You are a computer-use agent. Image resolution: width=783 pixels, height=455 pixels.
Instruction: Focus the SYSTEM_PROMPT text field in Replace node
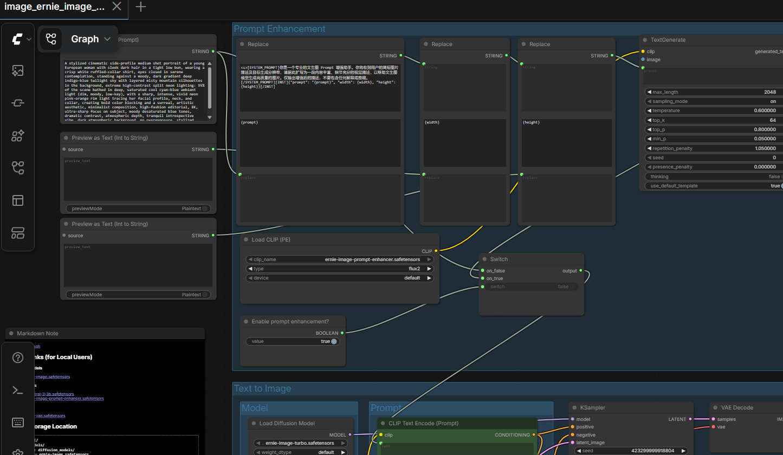pyautogui.click(x=320, y=87)
